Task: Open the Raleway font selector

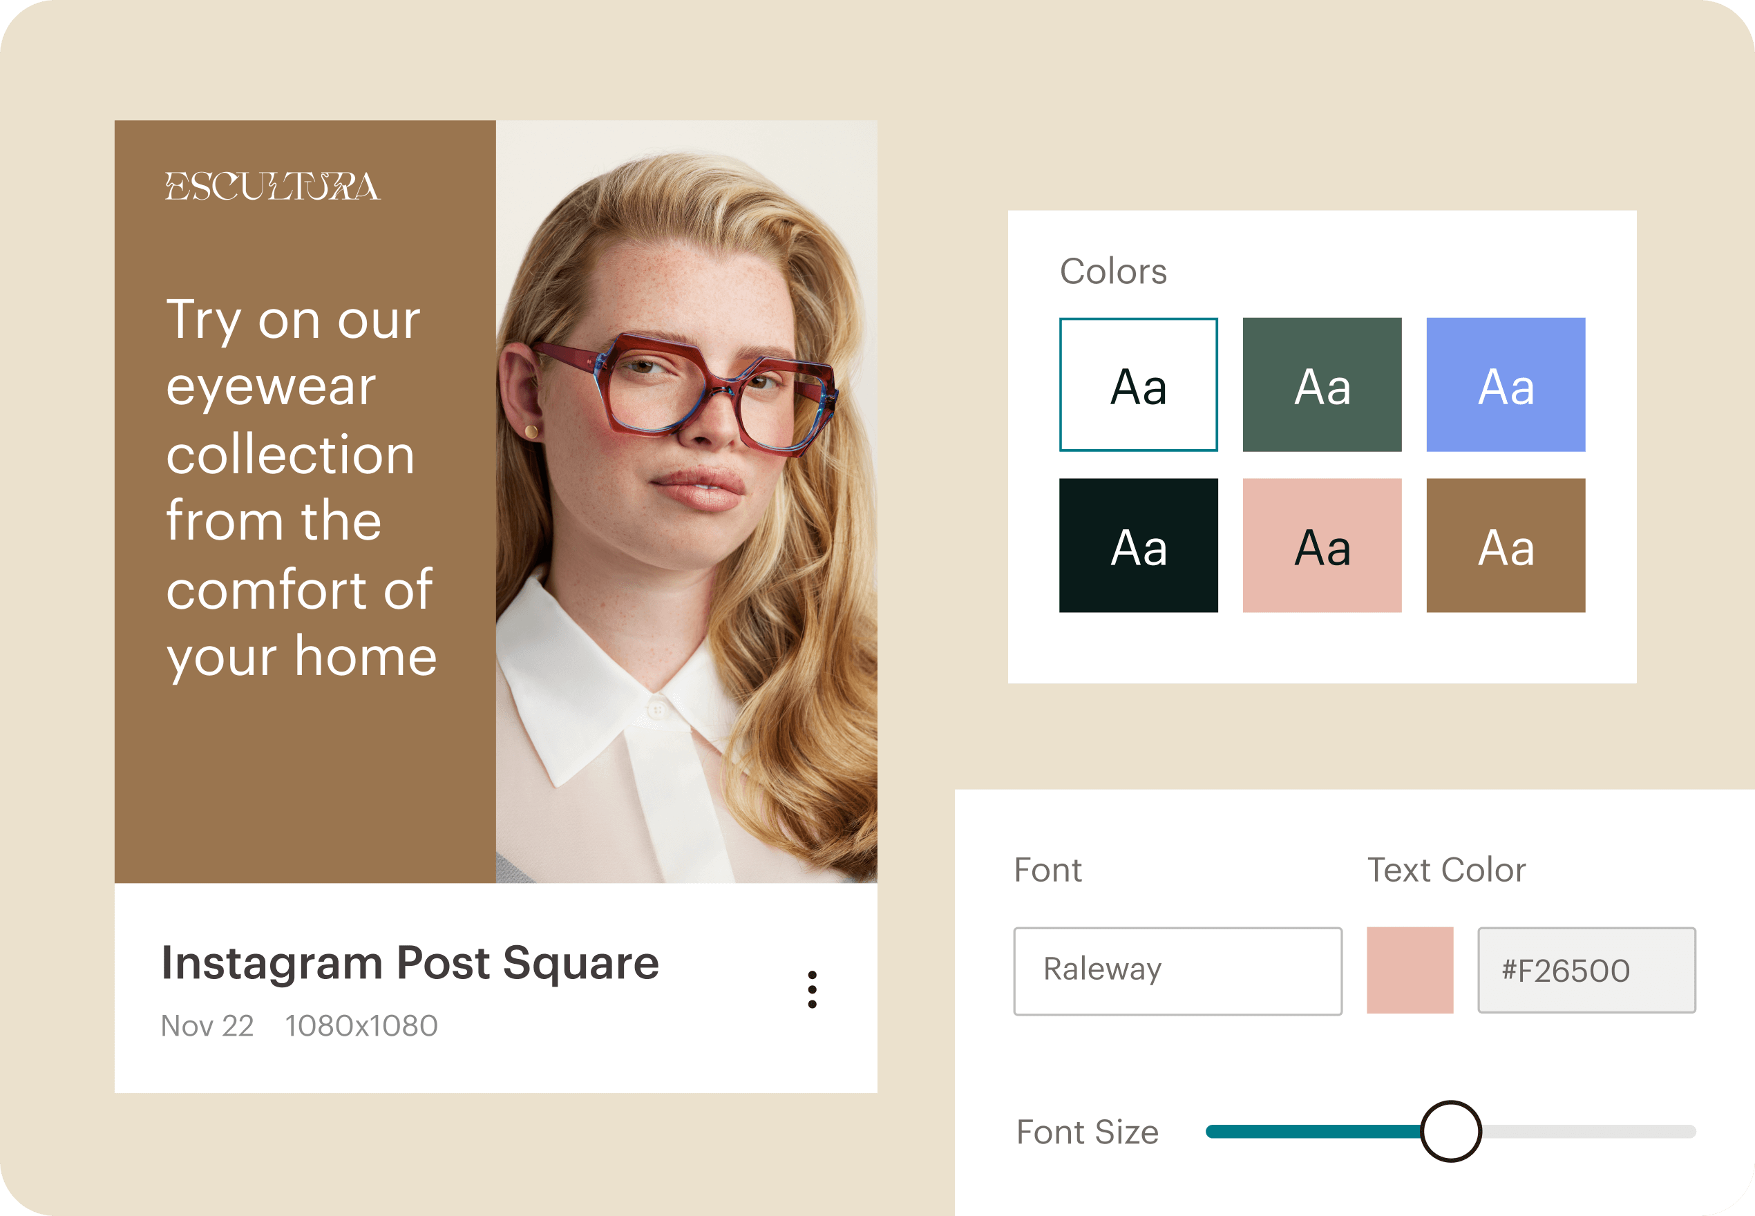Action: (x=1177, y=971)
